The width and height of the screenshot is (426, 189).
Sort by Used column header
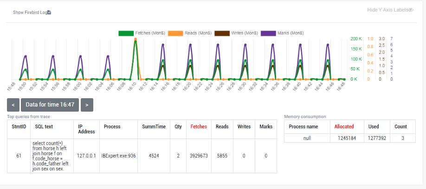coord(373,126)
